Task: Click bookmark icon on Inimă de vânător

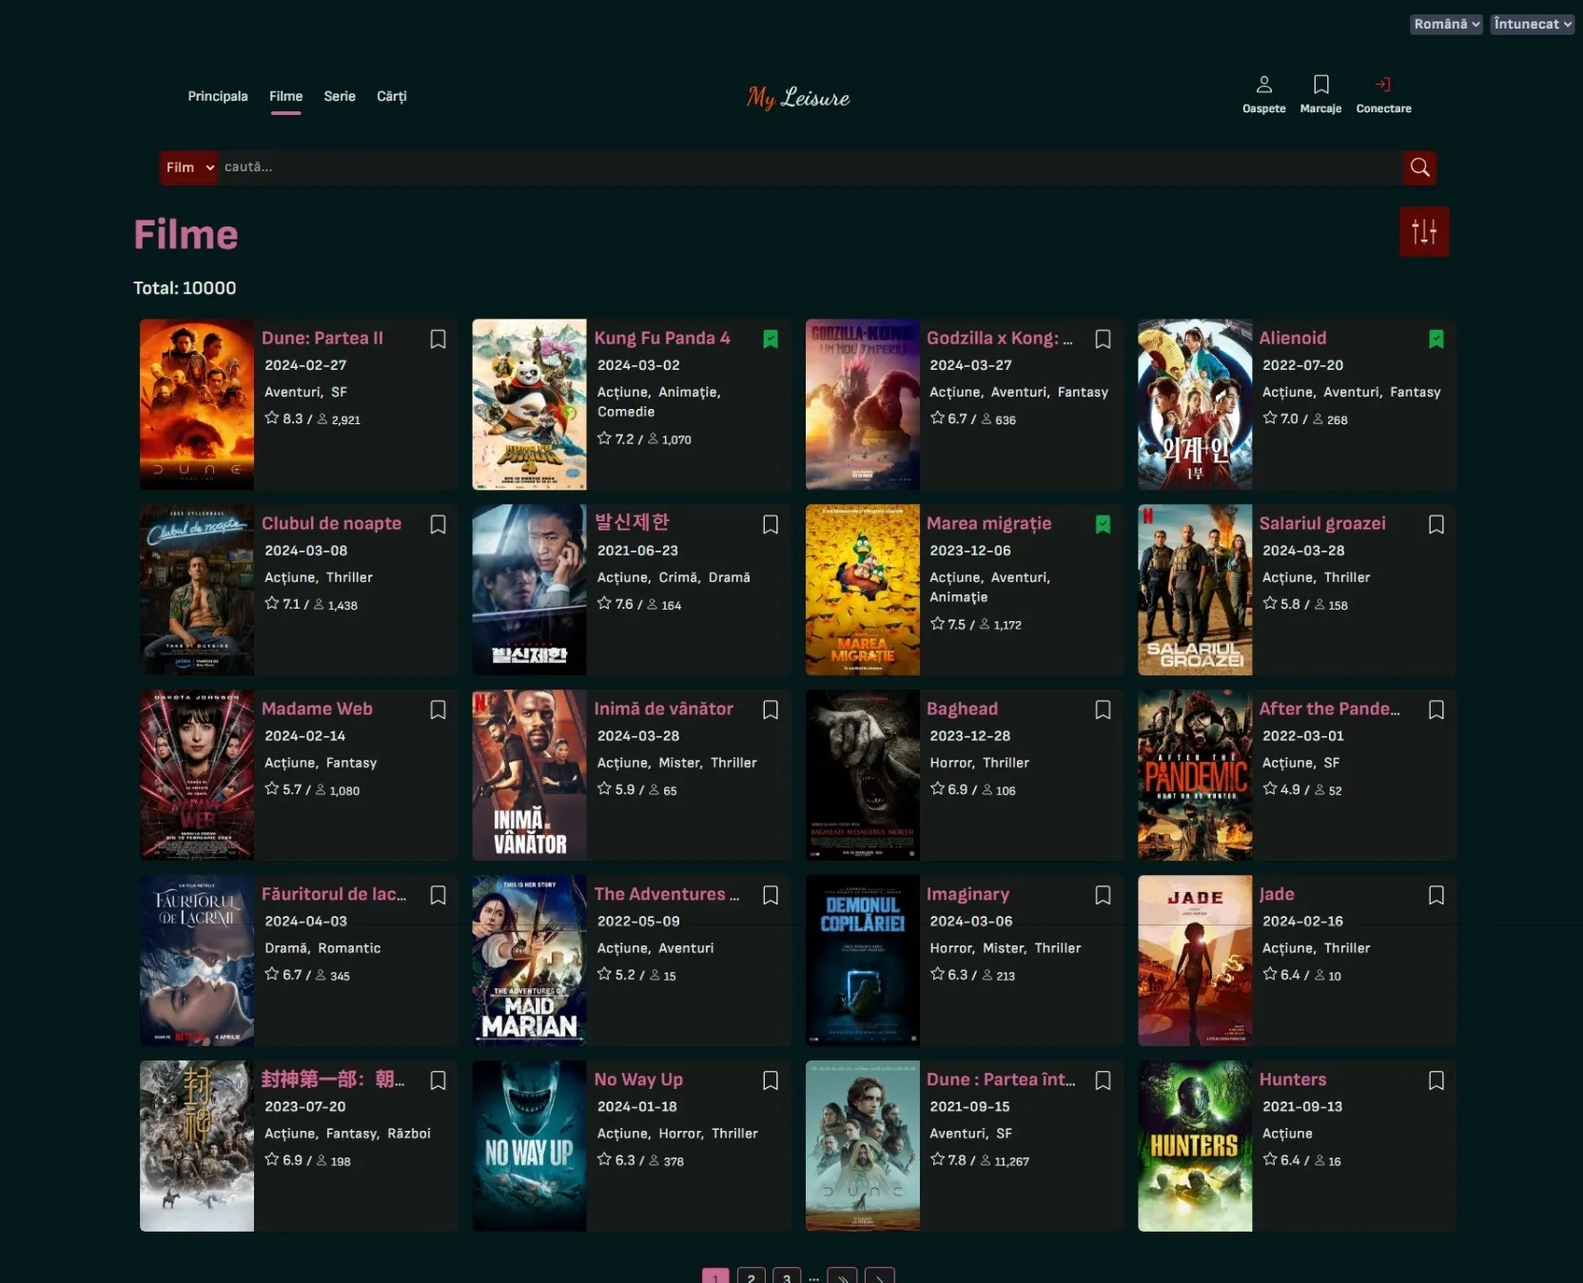Action: [x=771, y=710]
